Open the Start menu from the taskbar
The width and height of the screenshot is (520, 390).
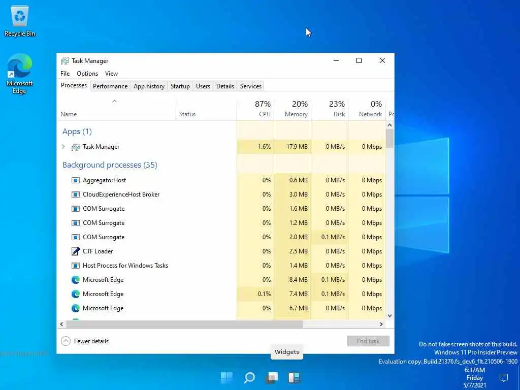(227, 377)
